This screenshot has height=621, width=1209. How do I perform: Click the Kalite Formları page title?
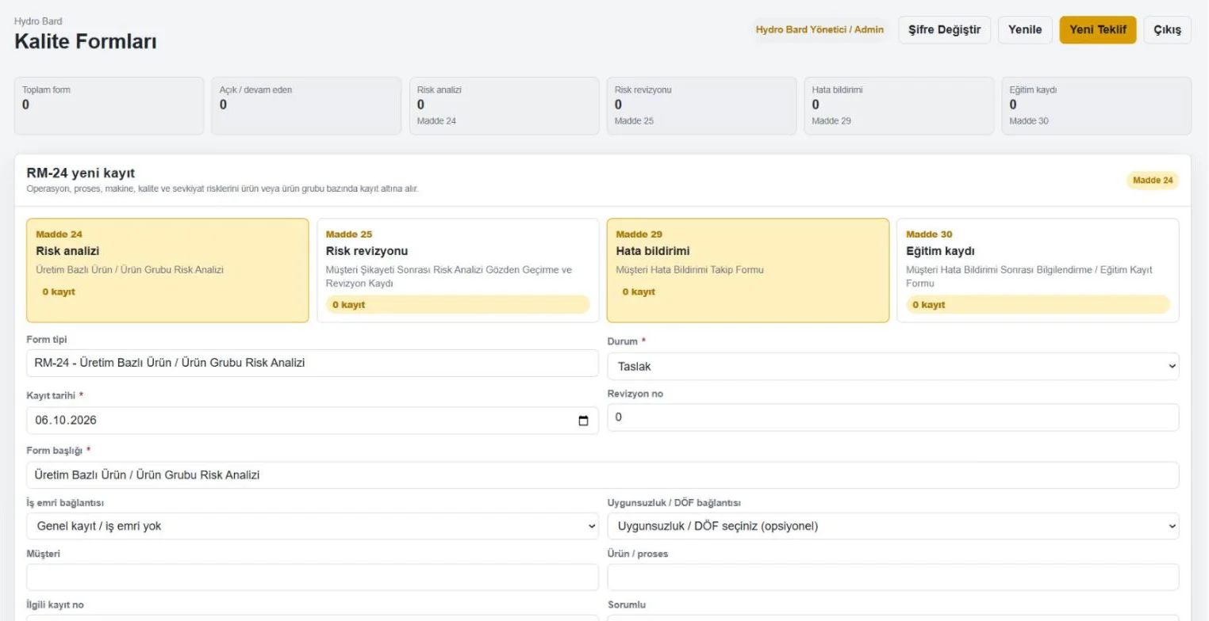(x=86, y=42)
